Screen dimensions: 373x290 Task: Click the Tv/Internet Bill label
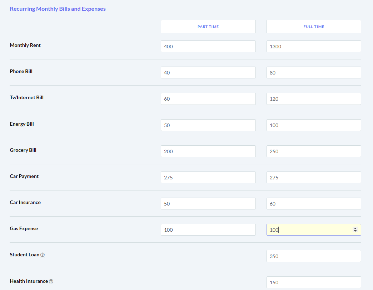click(27, 97)
